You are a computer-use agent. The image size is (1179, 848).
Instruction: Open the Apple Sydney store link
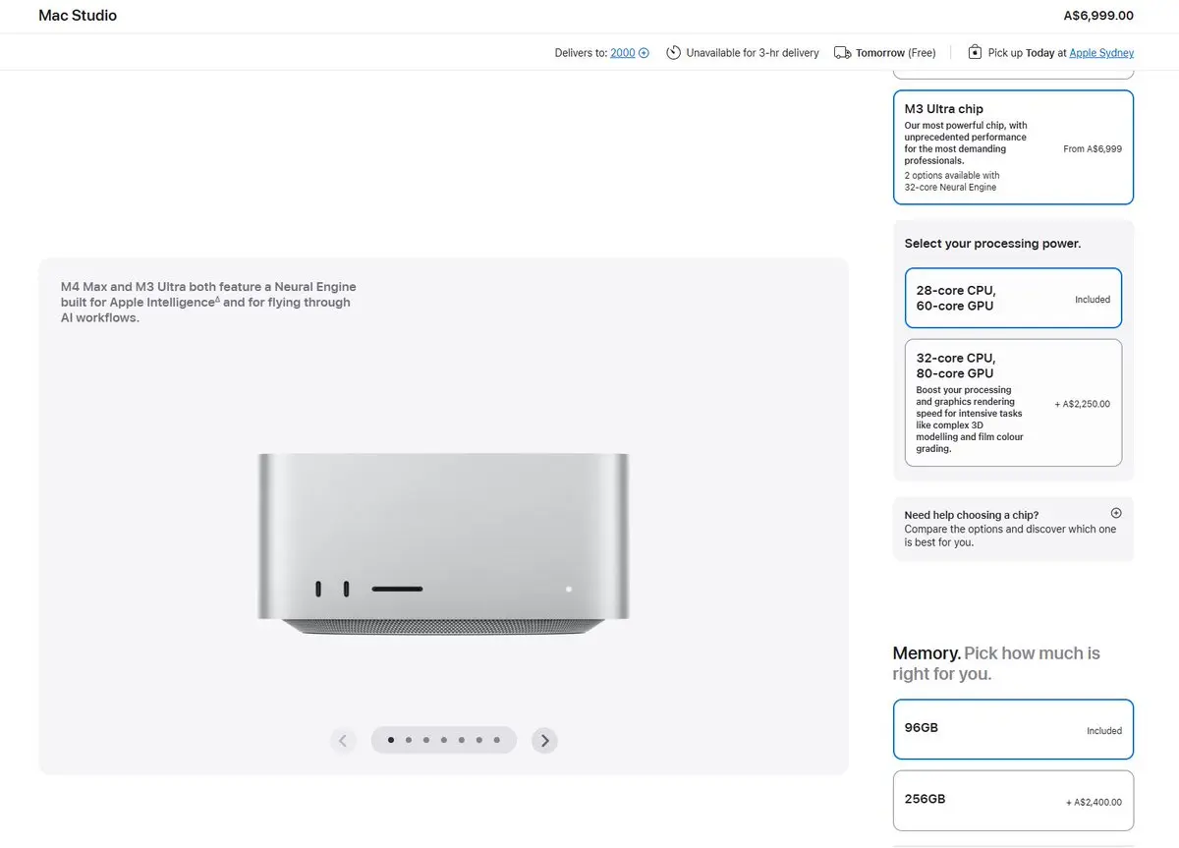point(1101,53)
